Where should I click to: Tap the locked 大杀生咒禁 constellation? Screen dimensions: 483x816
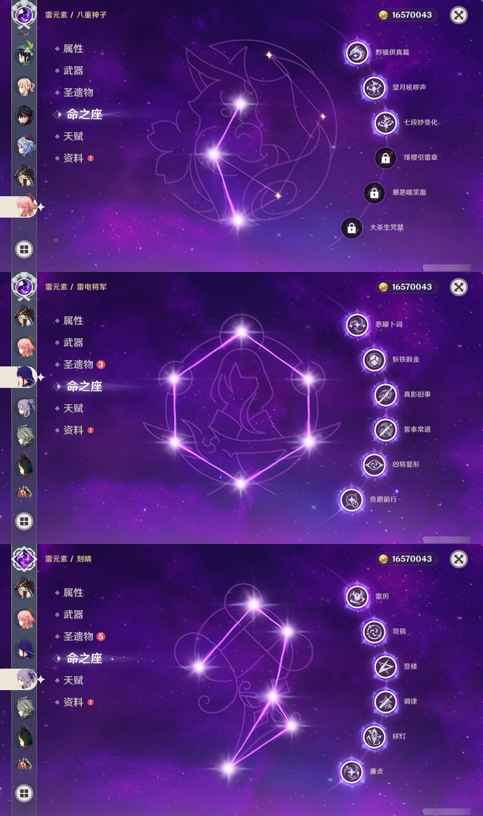351,228
